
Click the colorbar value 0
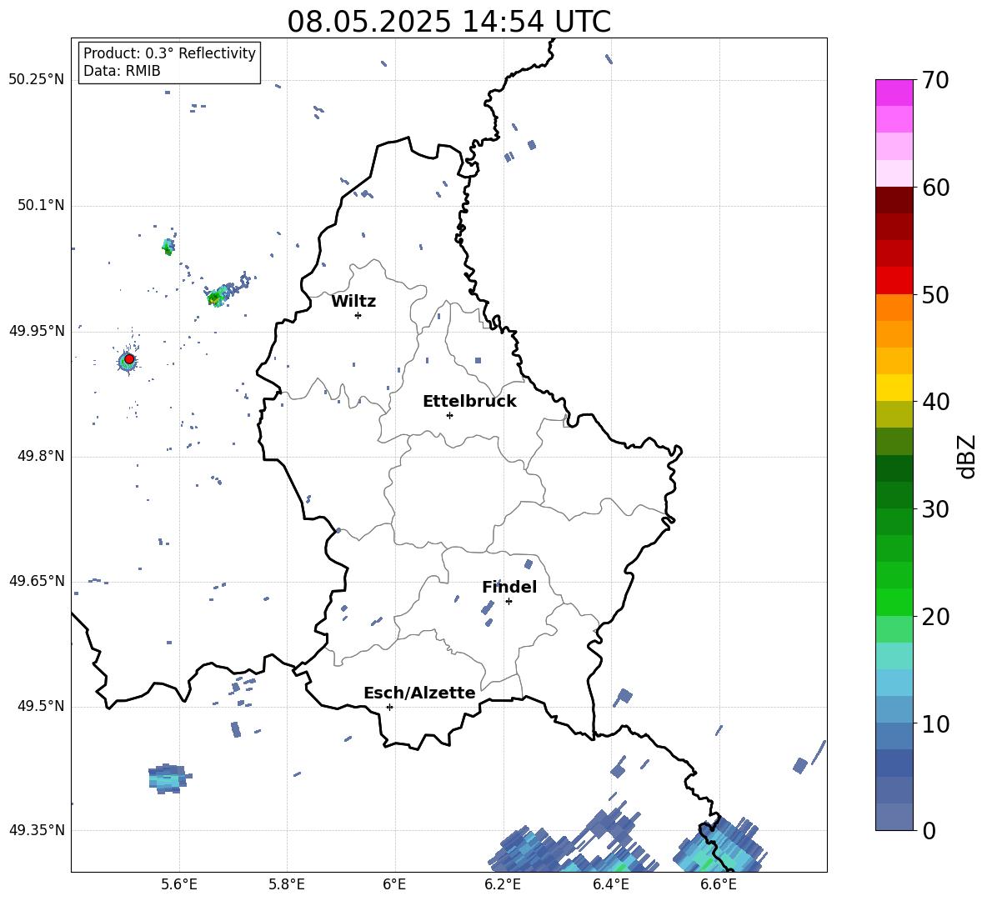(929, 830)
